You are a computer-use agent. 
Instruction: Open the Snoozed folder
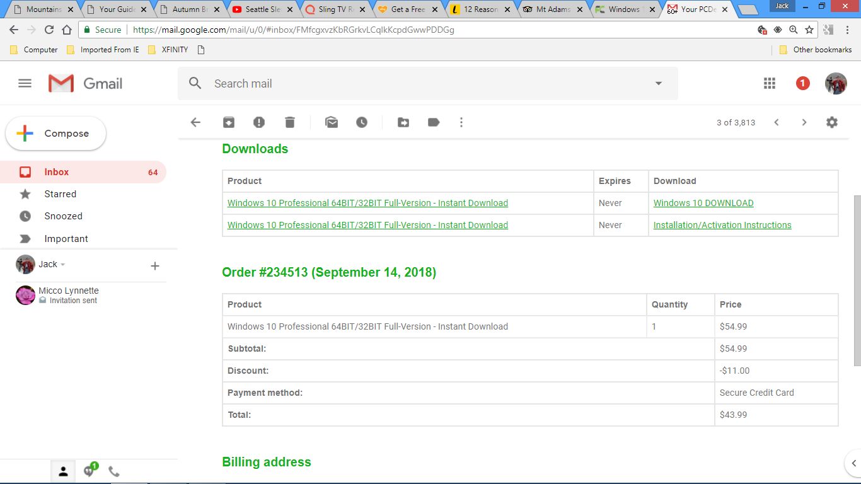pyautogui.click(x=83, y=216)
